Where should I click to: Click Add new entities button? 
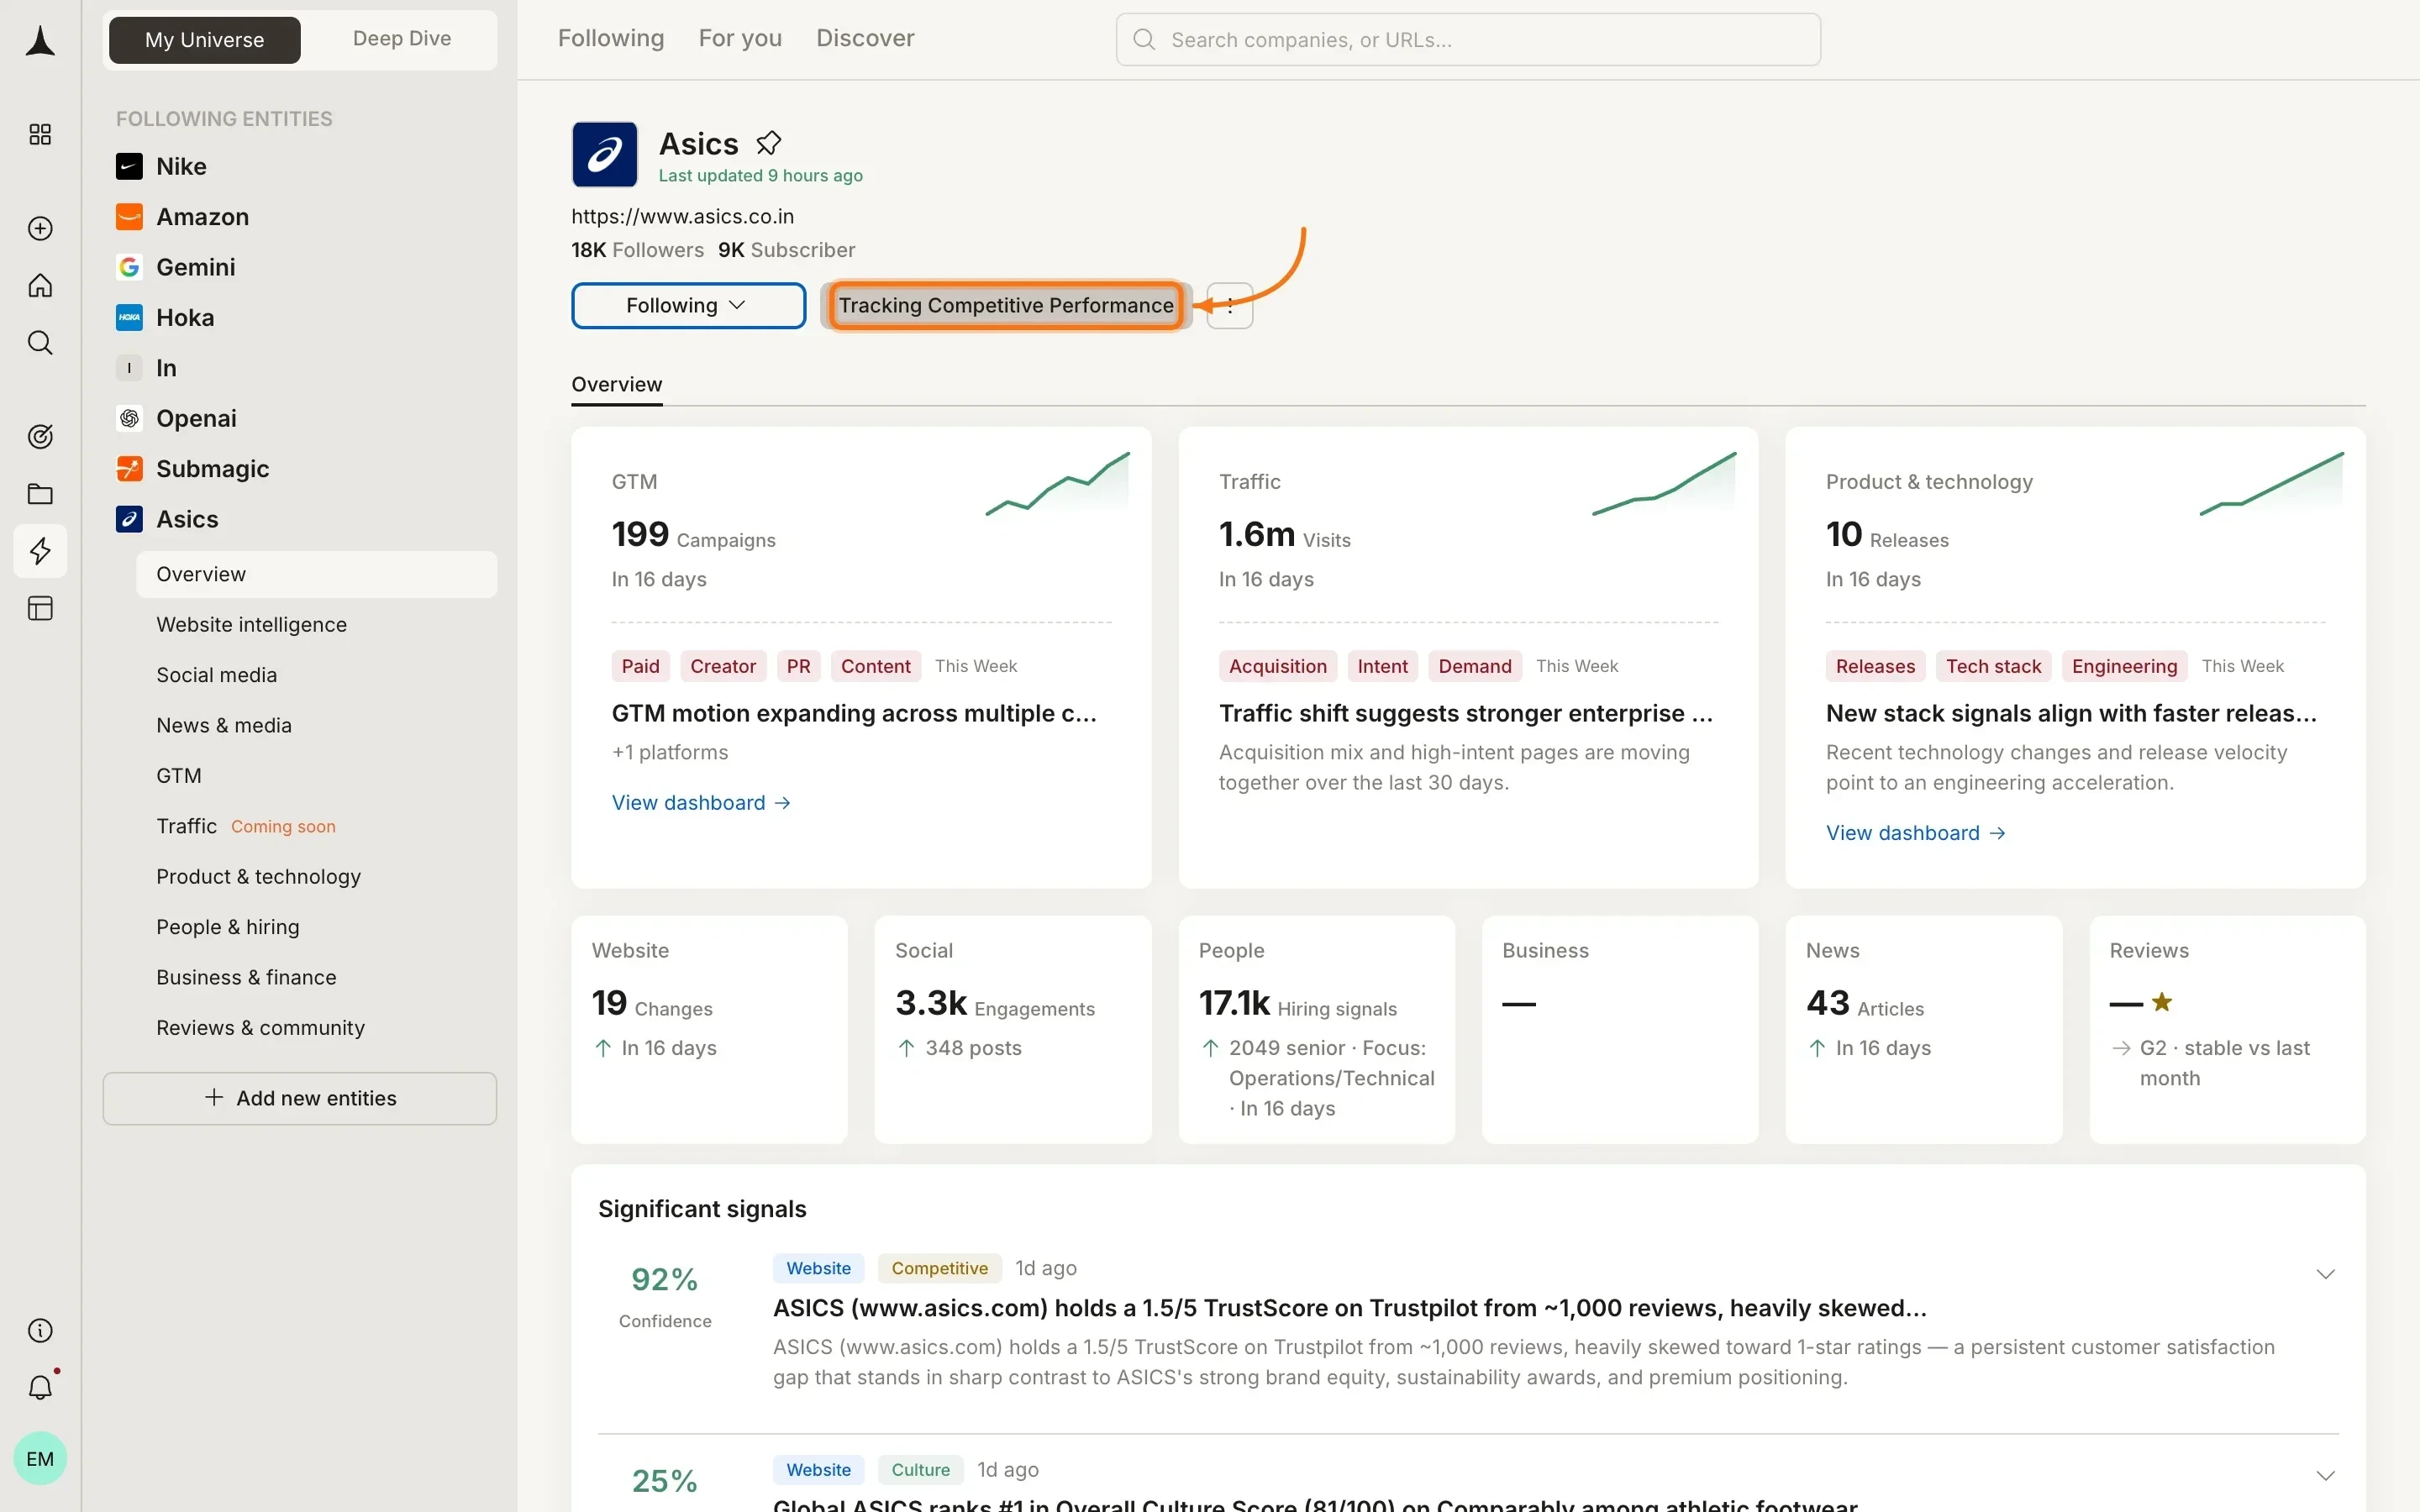tap(299, 1098)
